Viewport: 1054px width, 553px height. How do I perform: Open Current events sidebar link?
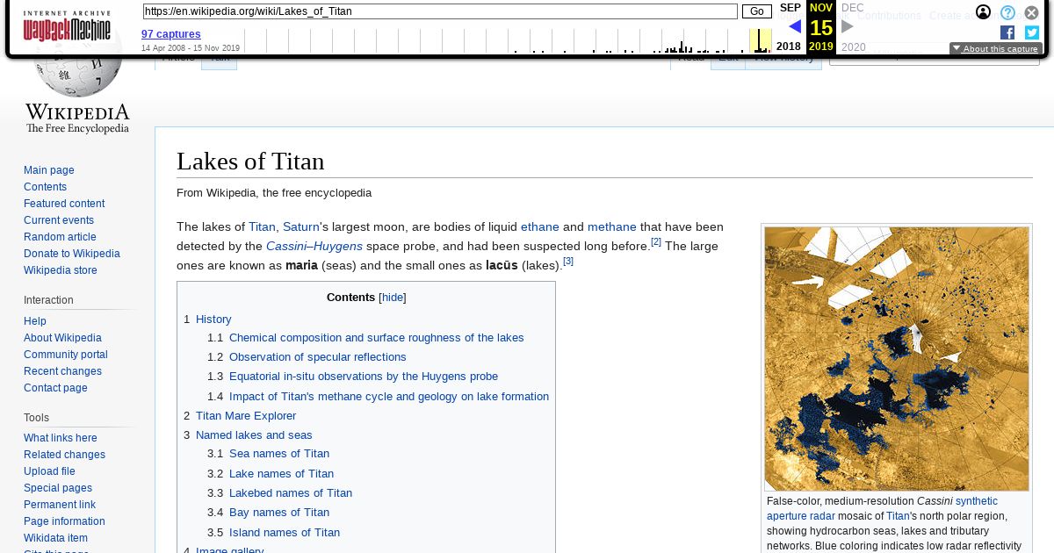point(59,220)
